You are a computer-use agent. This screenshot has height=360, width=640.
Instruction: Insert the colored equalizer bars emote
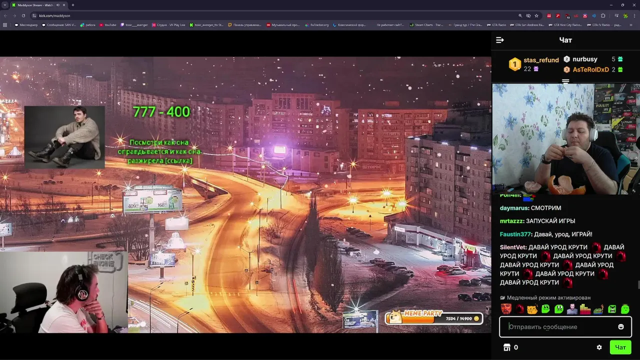585,309
